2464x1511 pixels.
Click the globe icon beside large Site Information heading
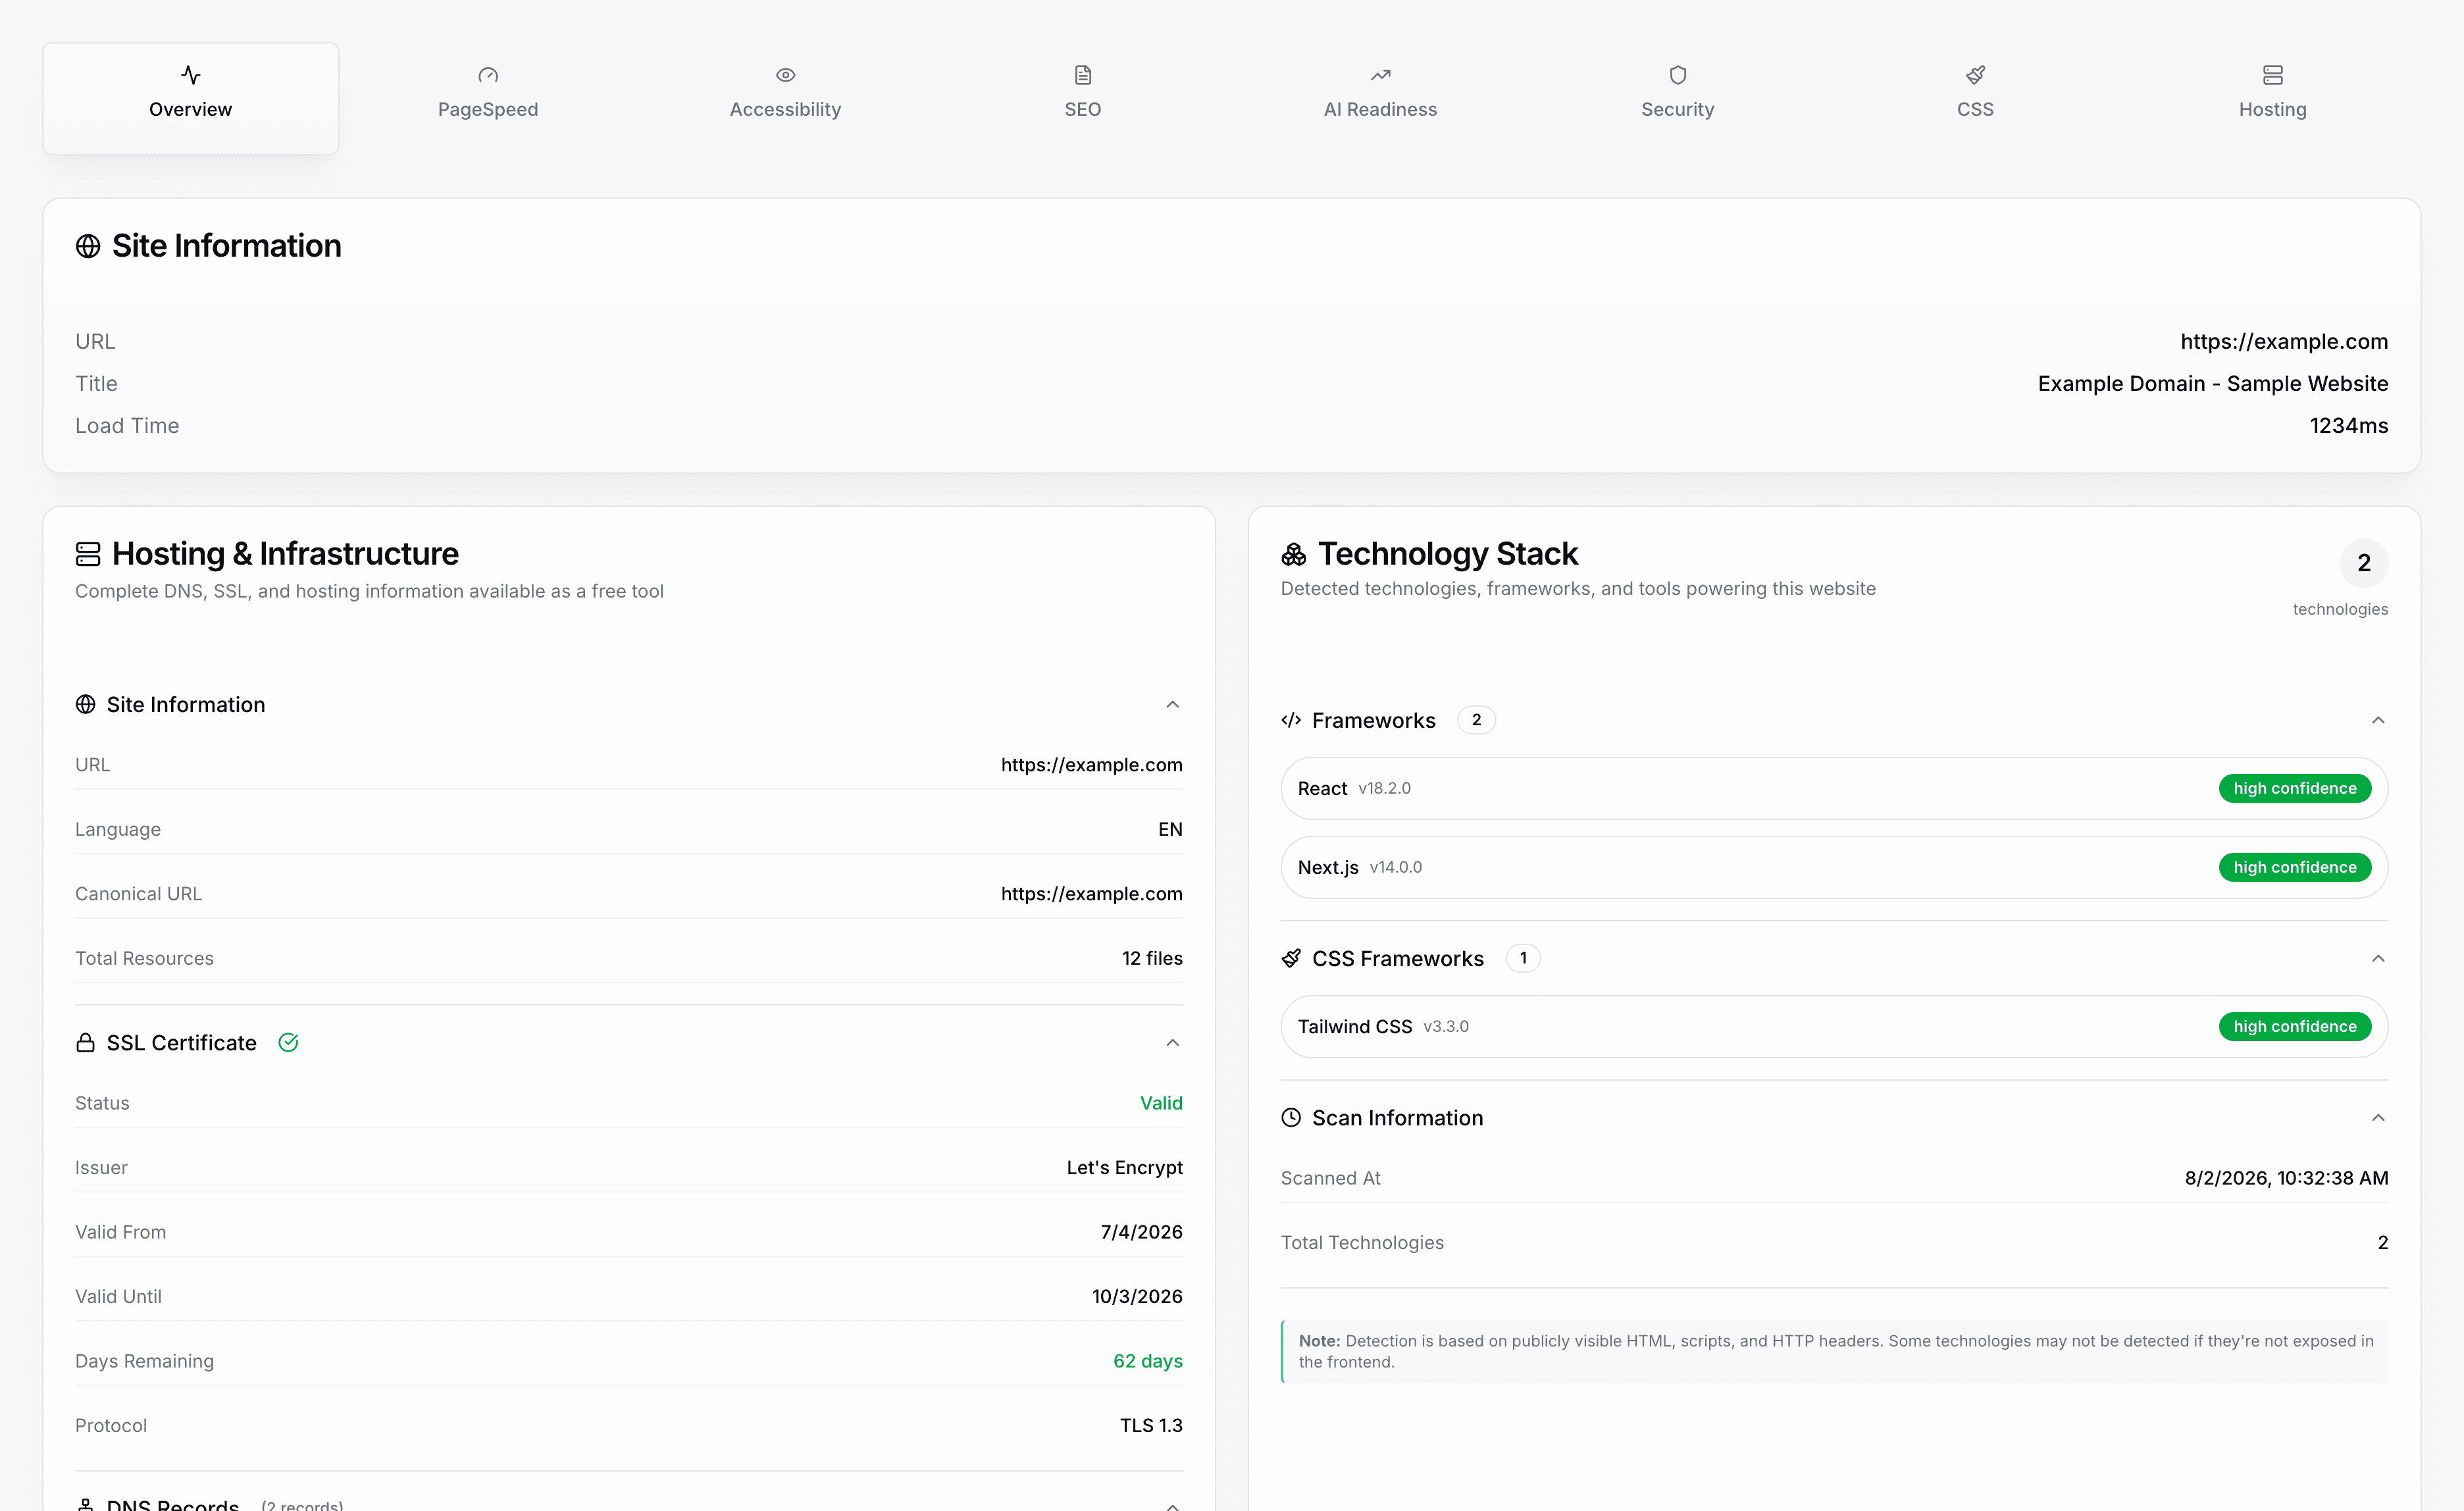pyautogui.click(x=88, y=246)
